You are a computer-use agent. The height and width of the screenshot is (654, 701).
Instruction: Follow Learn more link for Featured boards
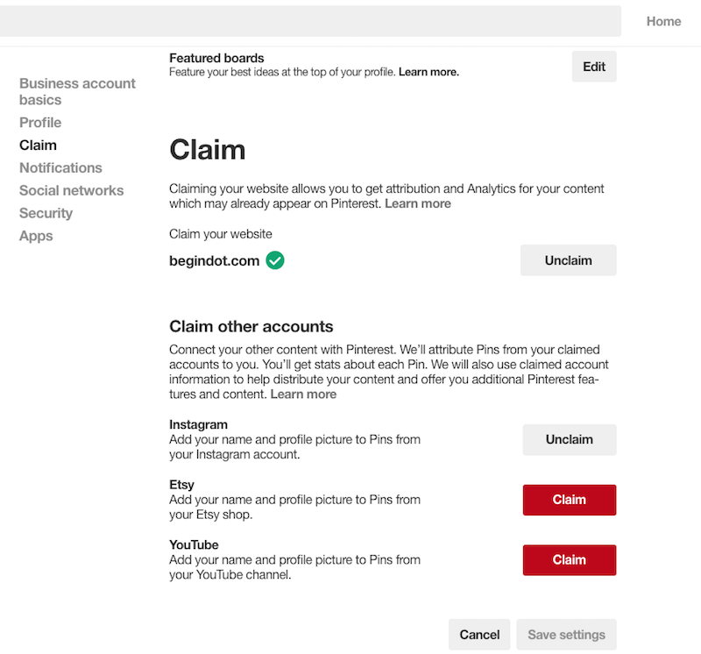pyautogui.click(x=428, y=72)
